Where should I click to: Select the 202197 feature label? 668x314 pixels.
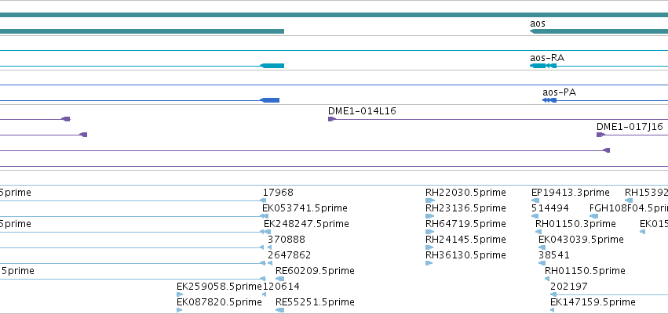[x=569, y=287]
